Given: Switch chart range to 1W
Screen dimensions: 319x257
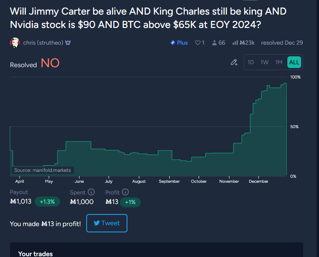Looking at the screenshot, I should point(264,63).
